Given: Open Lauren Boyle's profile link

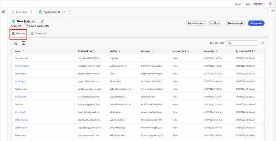Looking at the screenshot, I should [x=21, y=127].
